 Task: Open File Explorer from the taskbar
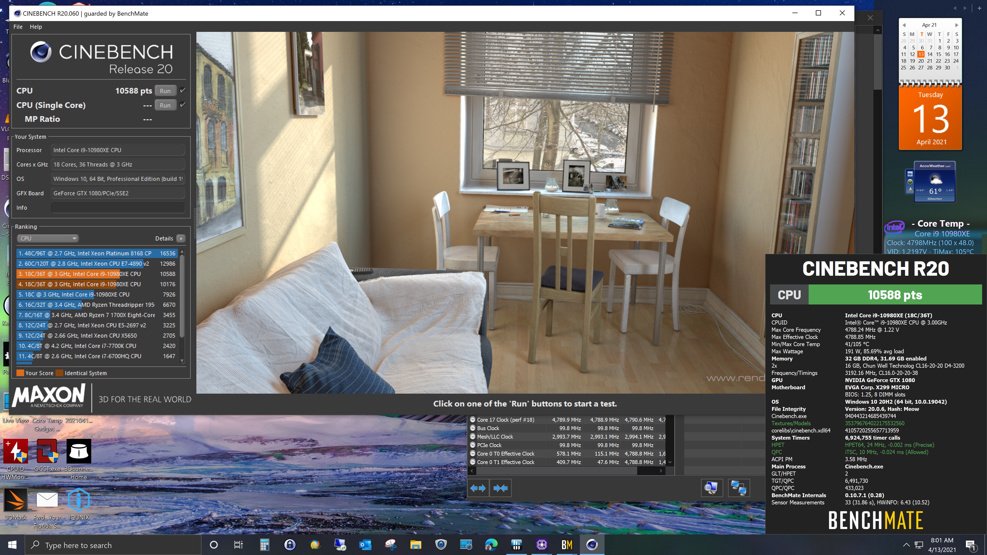pos(416,545)
